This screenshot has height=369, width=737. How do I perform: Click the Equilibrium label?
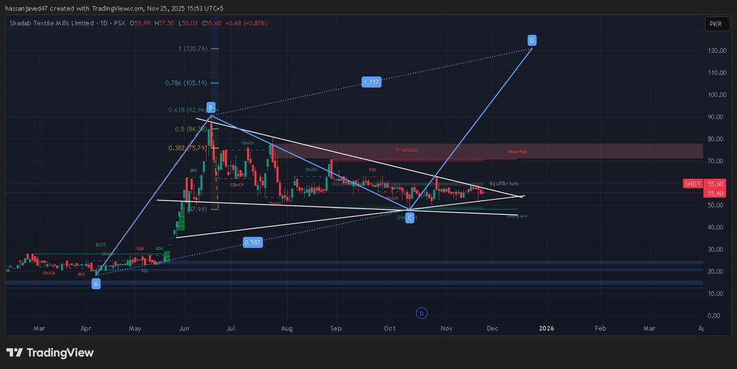(x=504, y=184)
